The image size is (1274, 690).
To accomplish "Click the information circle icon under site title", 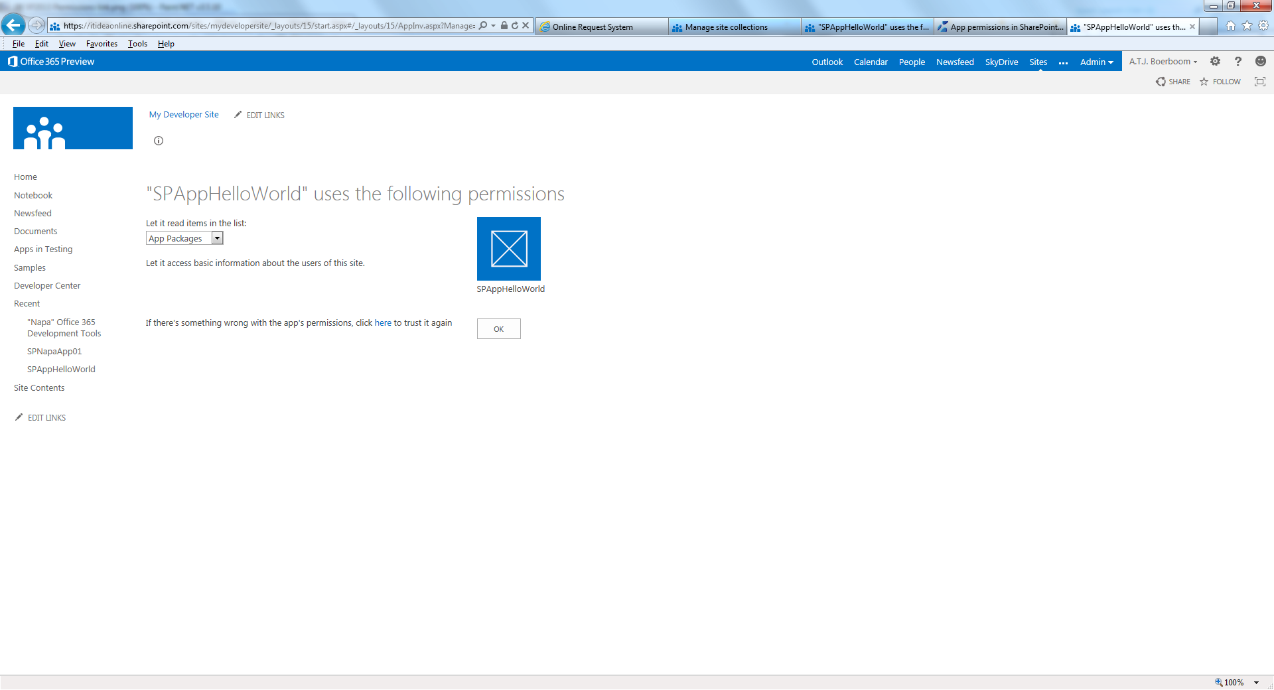I will point(159,141).
